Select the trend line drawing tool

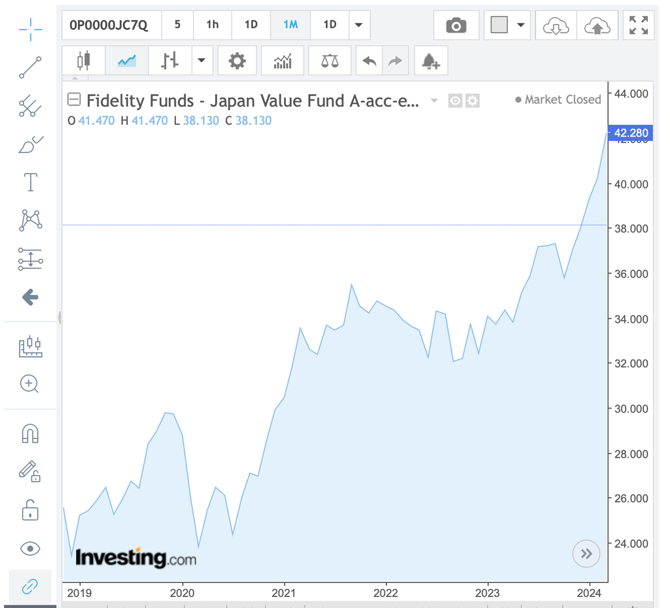(x=30, y=68)
